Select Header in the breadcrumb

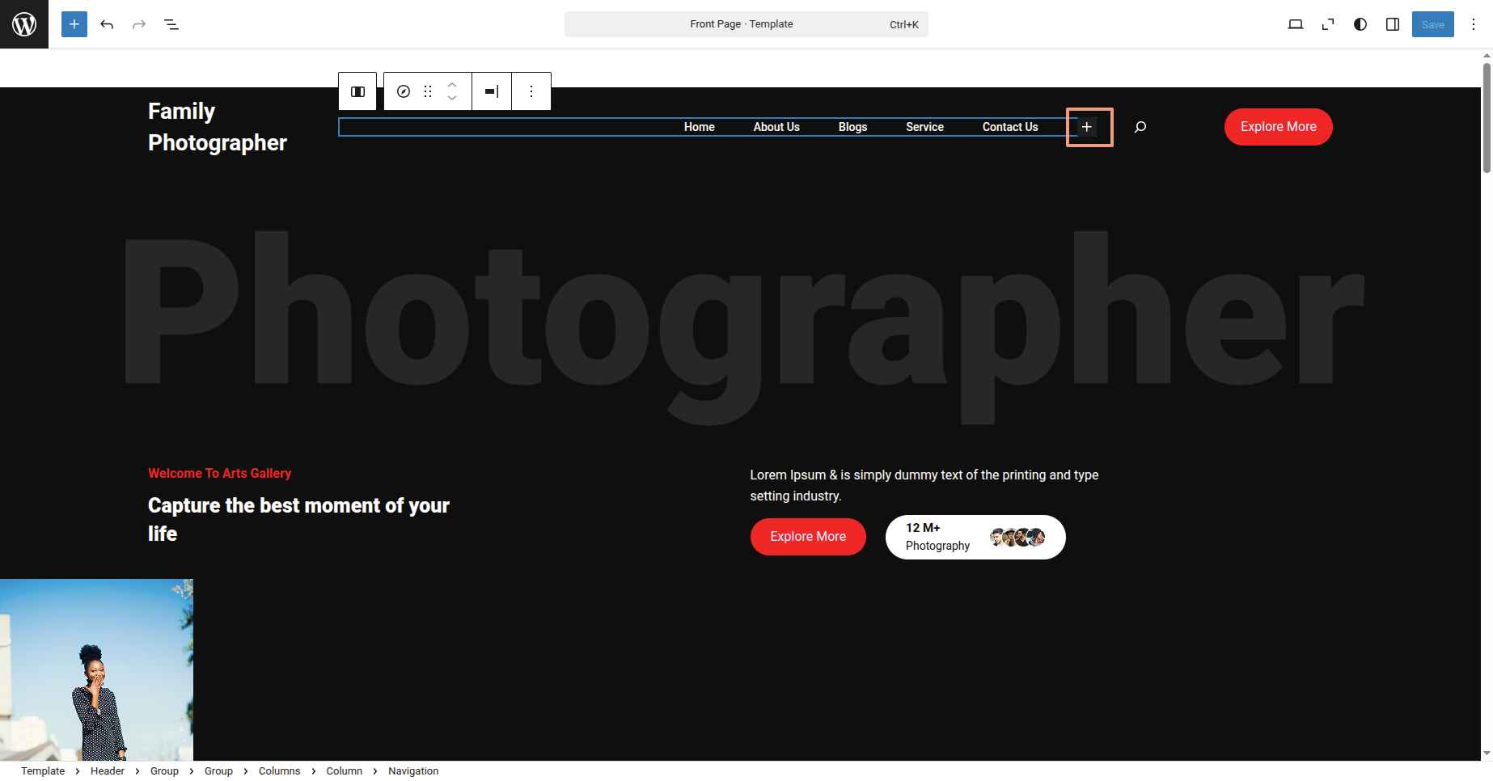tap(108, 771)
